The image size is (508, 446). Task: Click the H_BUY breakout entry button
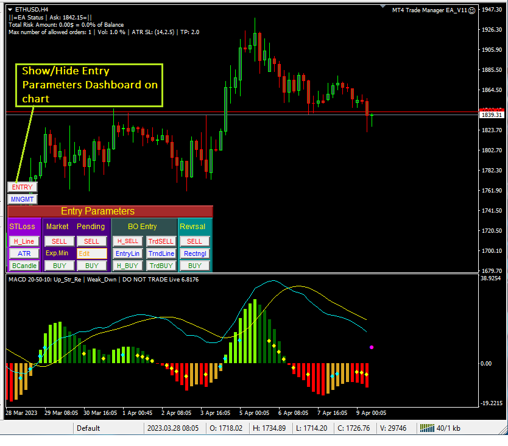[128, 265]
